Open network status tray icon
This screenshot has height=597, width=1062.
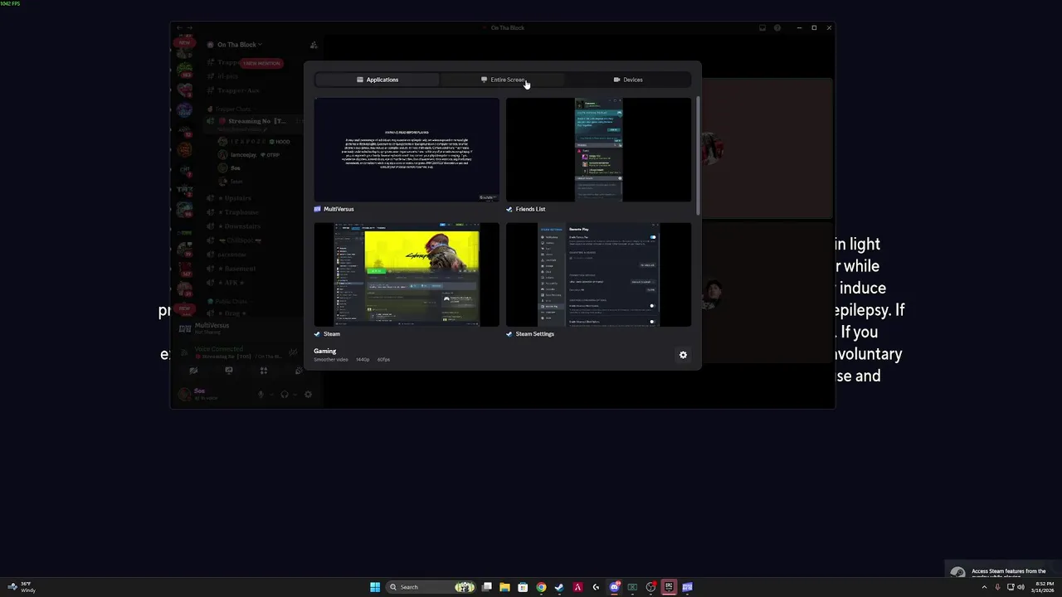click(1011, 587)
